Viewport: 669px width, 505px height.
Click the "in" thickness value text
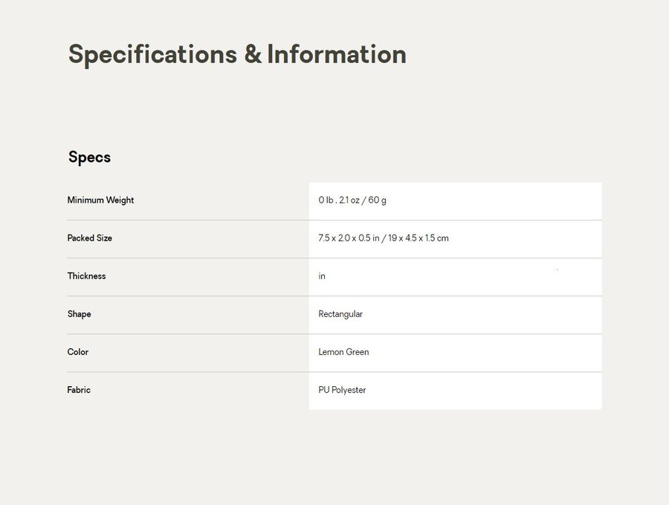(x=322, y=276)
